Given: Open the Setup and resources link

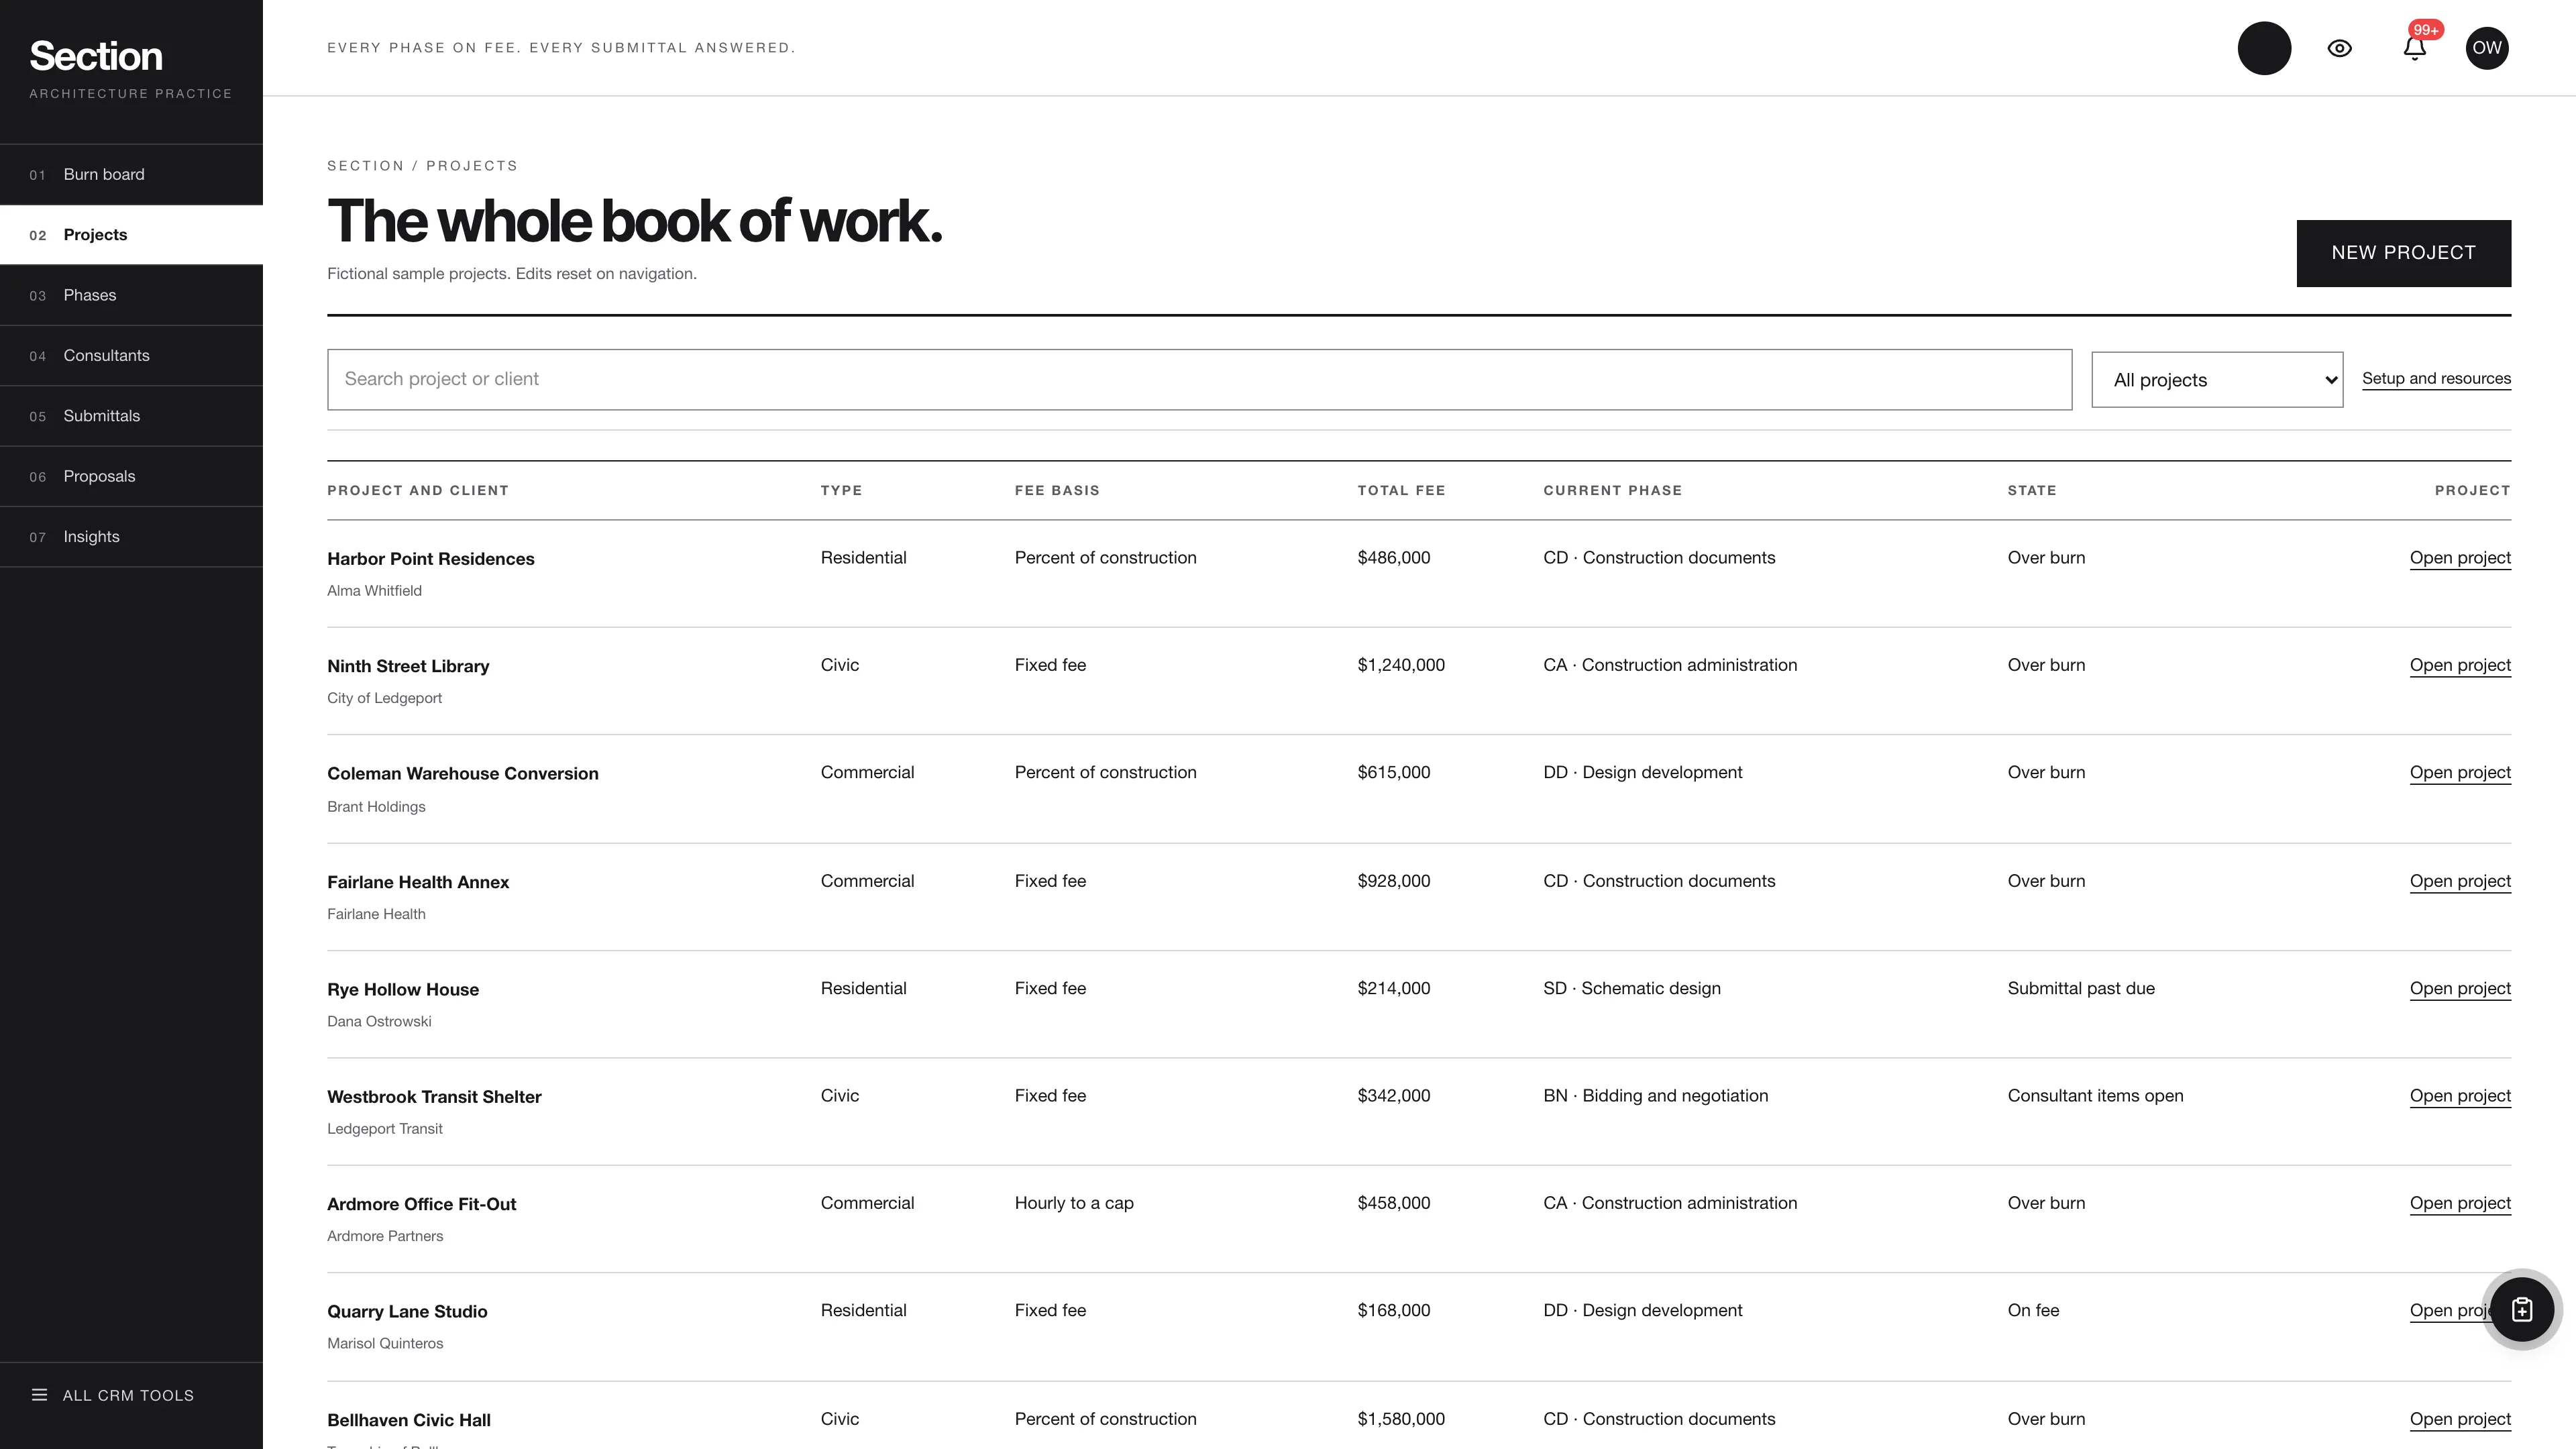Looking at the screenshot, I should tap(2436, 379).
